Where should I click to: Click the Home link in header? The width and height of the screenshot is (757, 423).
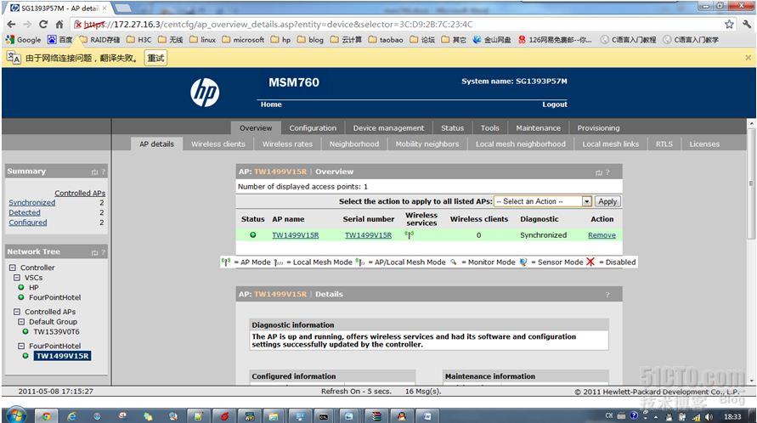pos(271,104)
